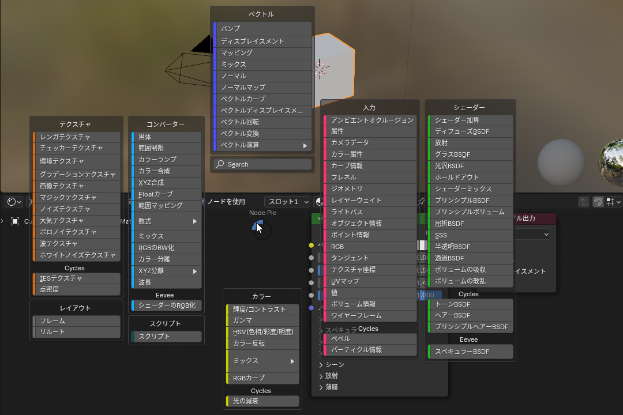Select 黒体 from the Converter menu
Viewport: 623px width, 415px height.
tap(166, 137)
